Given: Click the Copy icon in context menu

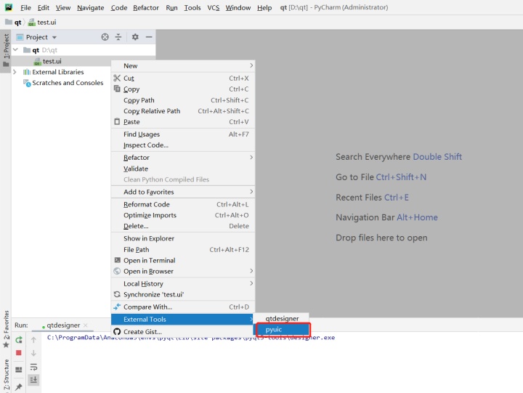Looking at the screenshot, I should [117, 89].
